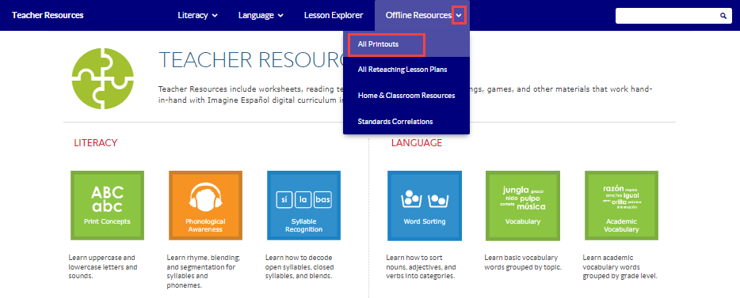The image size is (740, 298).
Task: Click the Literacy nav label
Action: point(193,15)
